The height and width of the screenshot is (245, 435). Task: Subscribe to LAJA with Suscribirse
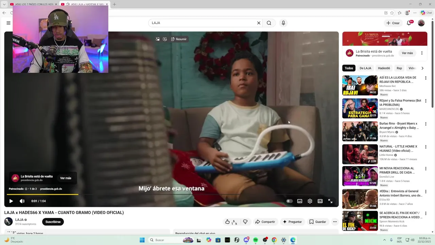pyautogui.click(x=53, y=222)
